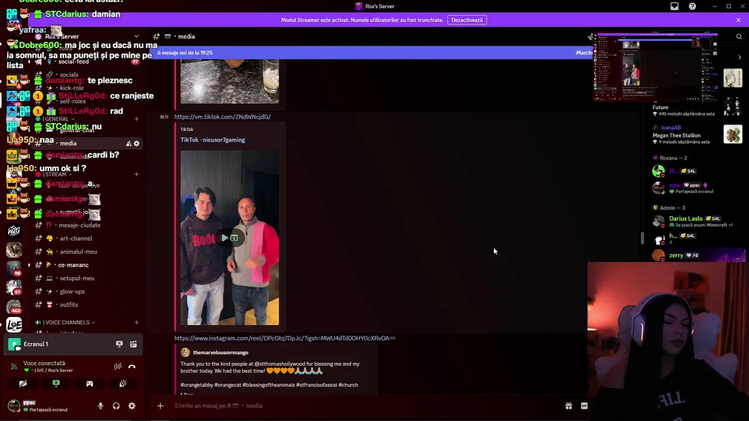
Task: Toggle headphones deafen
Action: [x=116, y=406]
